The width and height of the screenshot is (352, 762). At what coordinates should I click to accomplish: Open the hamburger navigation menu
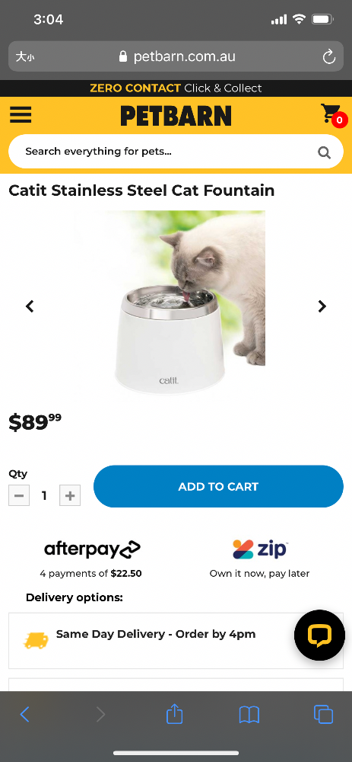(21, 115)
